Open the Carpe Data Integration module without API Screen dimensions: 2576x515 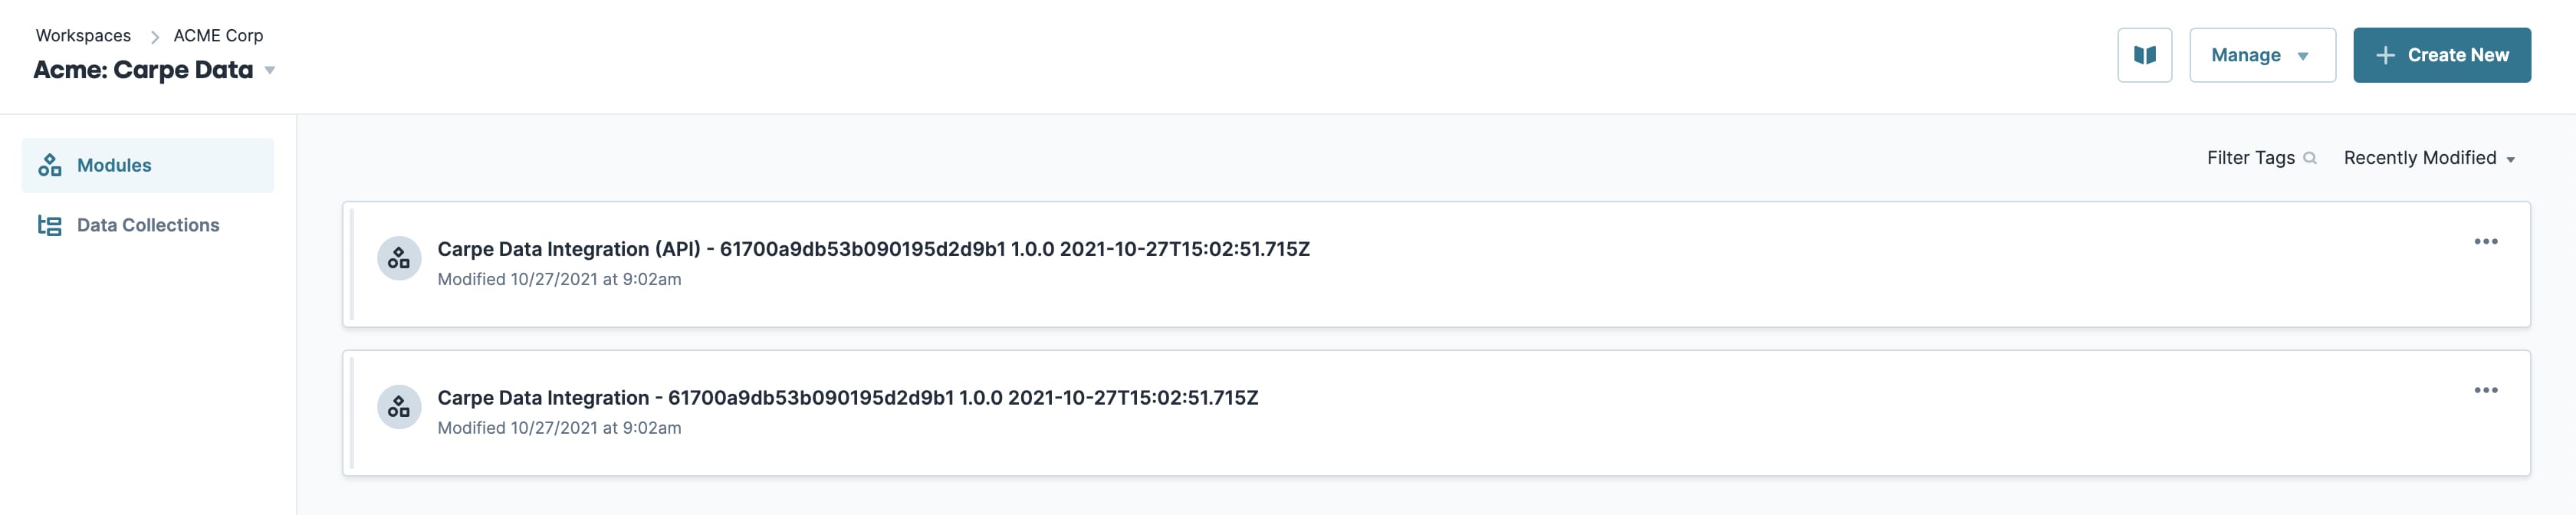click(847, 398)
